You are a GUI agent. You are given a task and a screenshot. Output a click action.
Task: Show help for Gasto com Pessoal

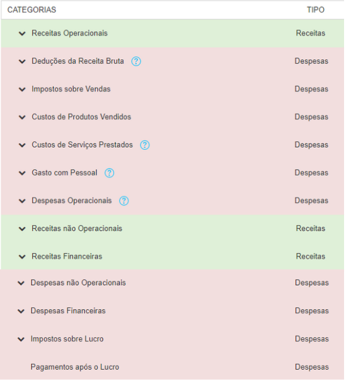[110, 173]
